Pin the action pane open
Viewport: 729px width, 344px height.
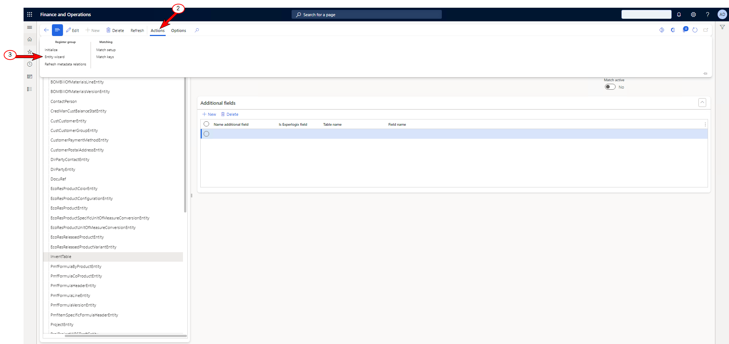(x=705, y=74)
